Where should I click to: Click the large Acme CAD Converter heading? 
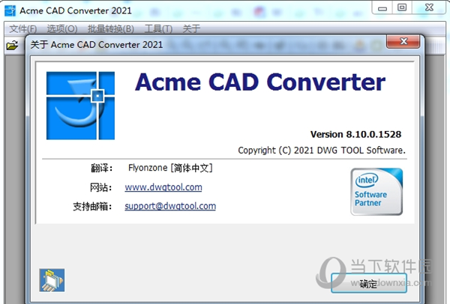point(260,82)
